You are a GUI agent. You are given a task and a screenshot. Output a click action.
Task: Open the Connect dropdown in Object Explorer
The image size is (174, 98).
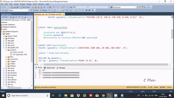(x=5, y=17)
